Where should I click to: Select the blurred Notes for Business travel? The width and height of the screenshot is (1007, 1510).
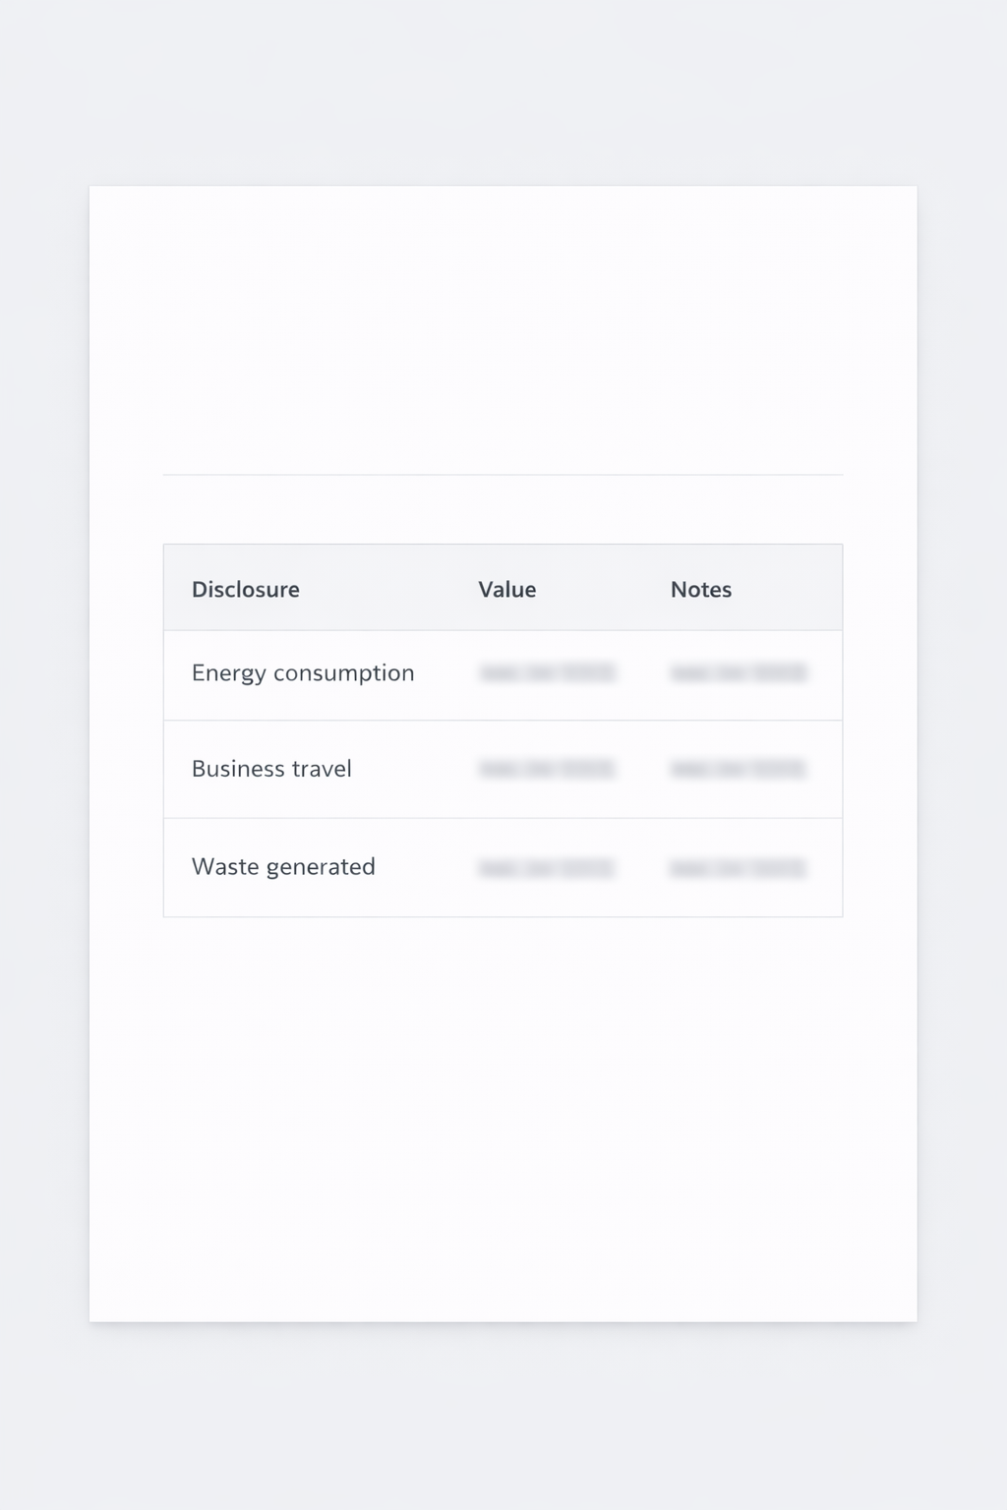(x=739, y=769)
